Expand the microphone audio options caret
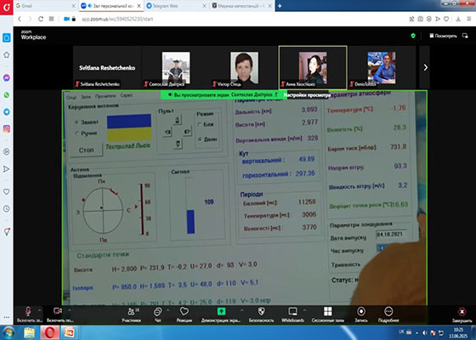 [x=39, y=310]
